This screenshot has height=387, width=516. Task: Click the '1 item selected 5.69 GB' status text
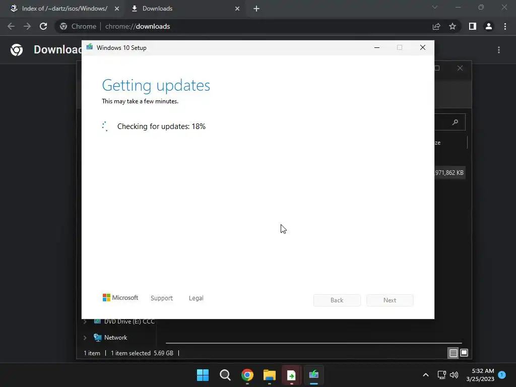tap(142, 353)
